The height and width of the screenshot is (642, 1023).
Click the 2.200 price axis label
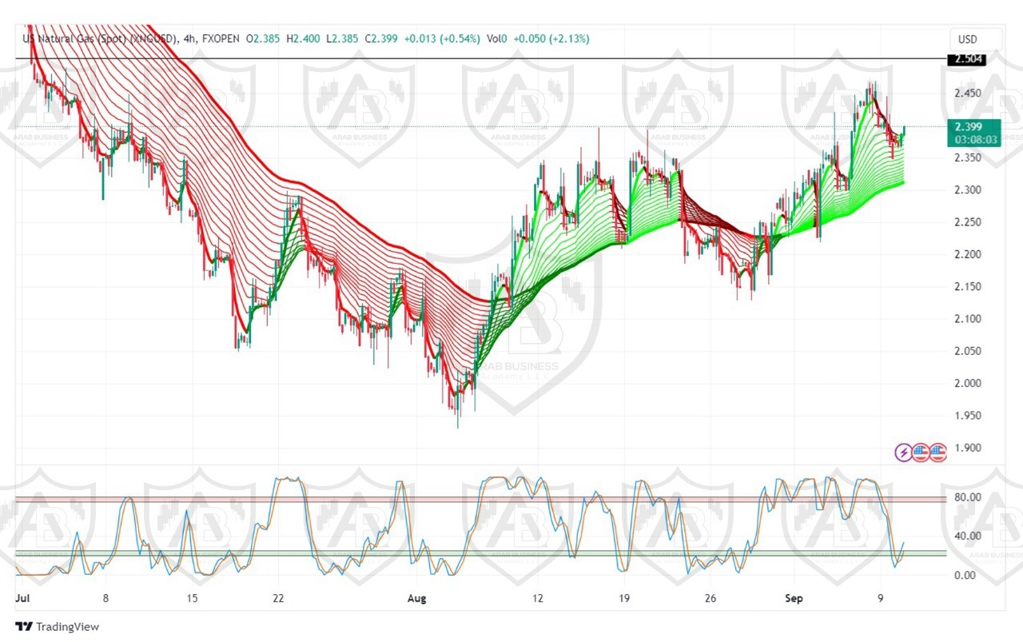[x=969, y=254]
